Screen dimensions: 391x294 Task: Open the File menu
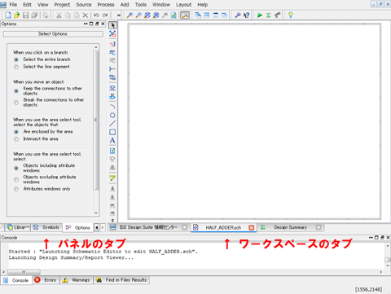[13, 5]
